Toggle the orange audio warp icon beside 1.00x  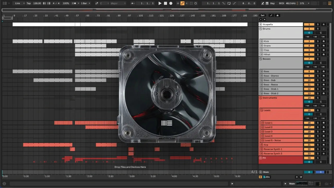260,177
